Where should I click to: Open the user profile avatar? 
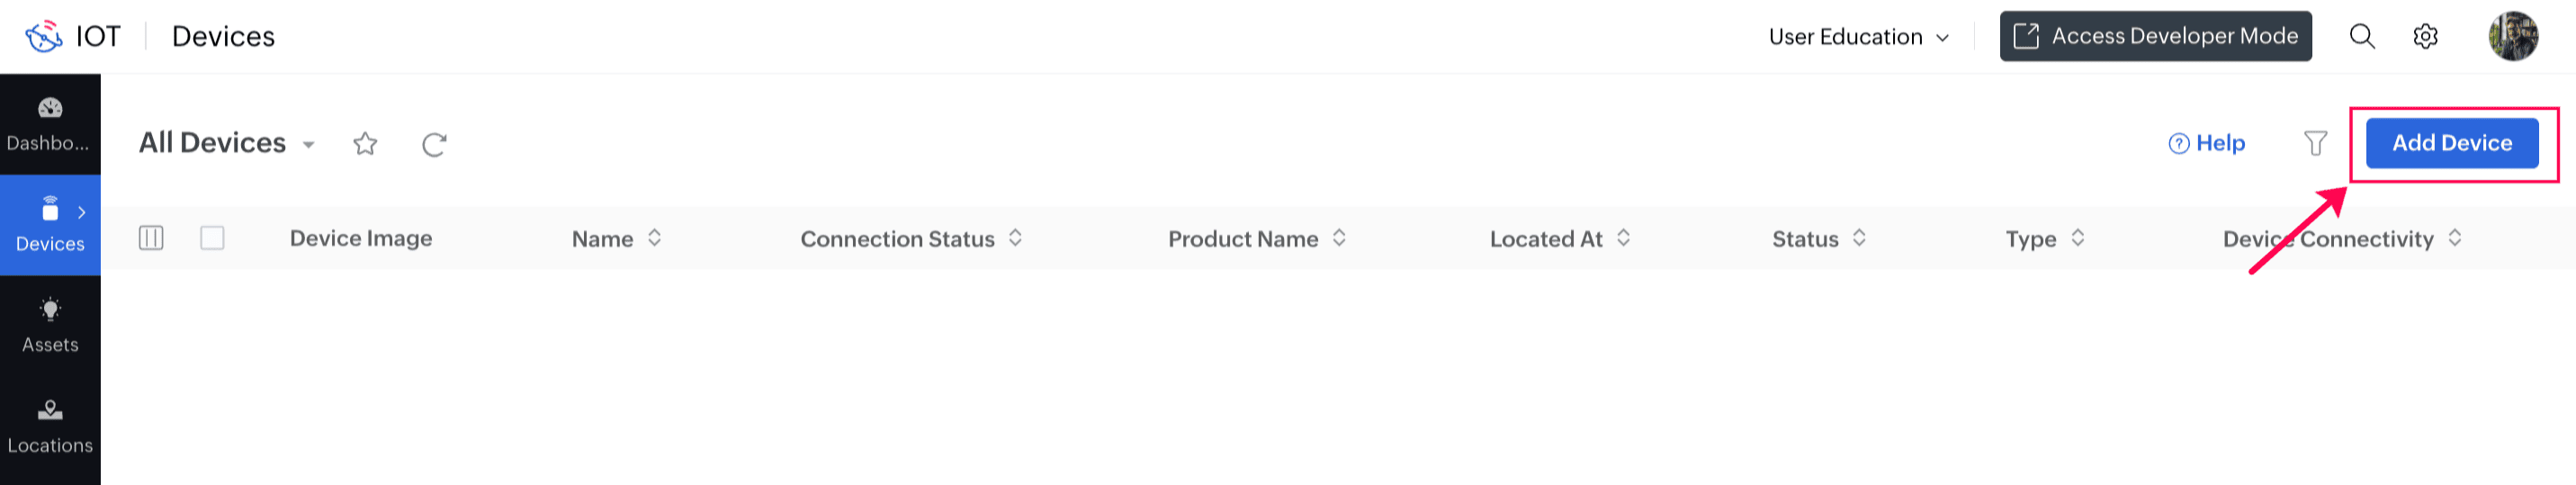[2512, 37]
